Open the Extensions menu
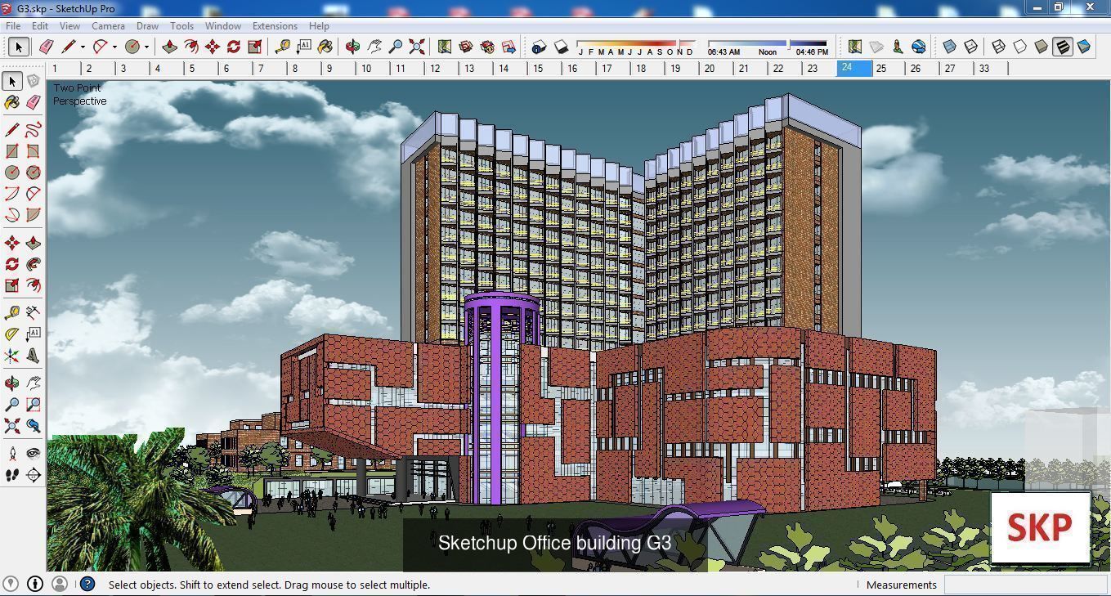 click(x=275, y=26)
